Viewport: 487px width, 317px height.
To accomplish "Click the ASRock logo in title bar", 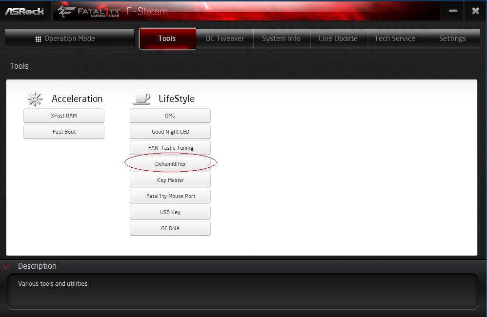I will click(x=24, y=12).
